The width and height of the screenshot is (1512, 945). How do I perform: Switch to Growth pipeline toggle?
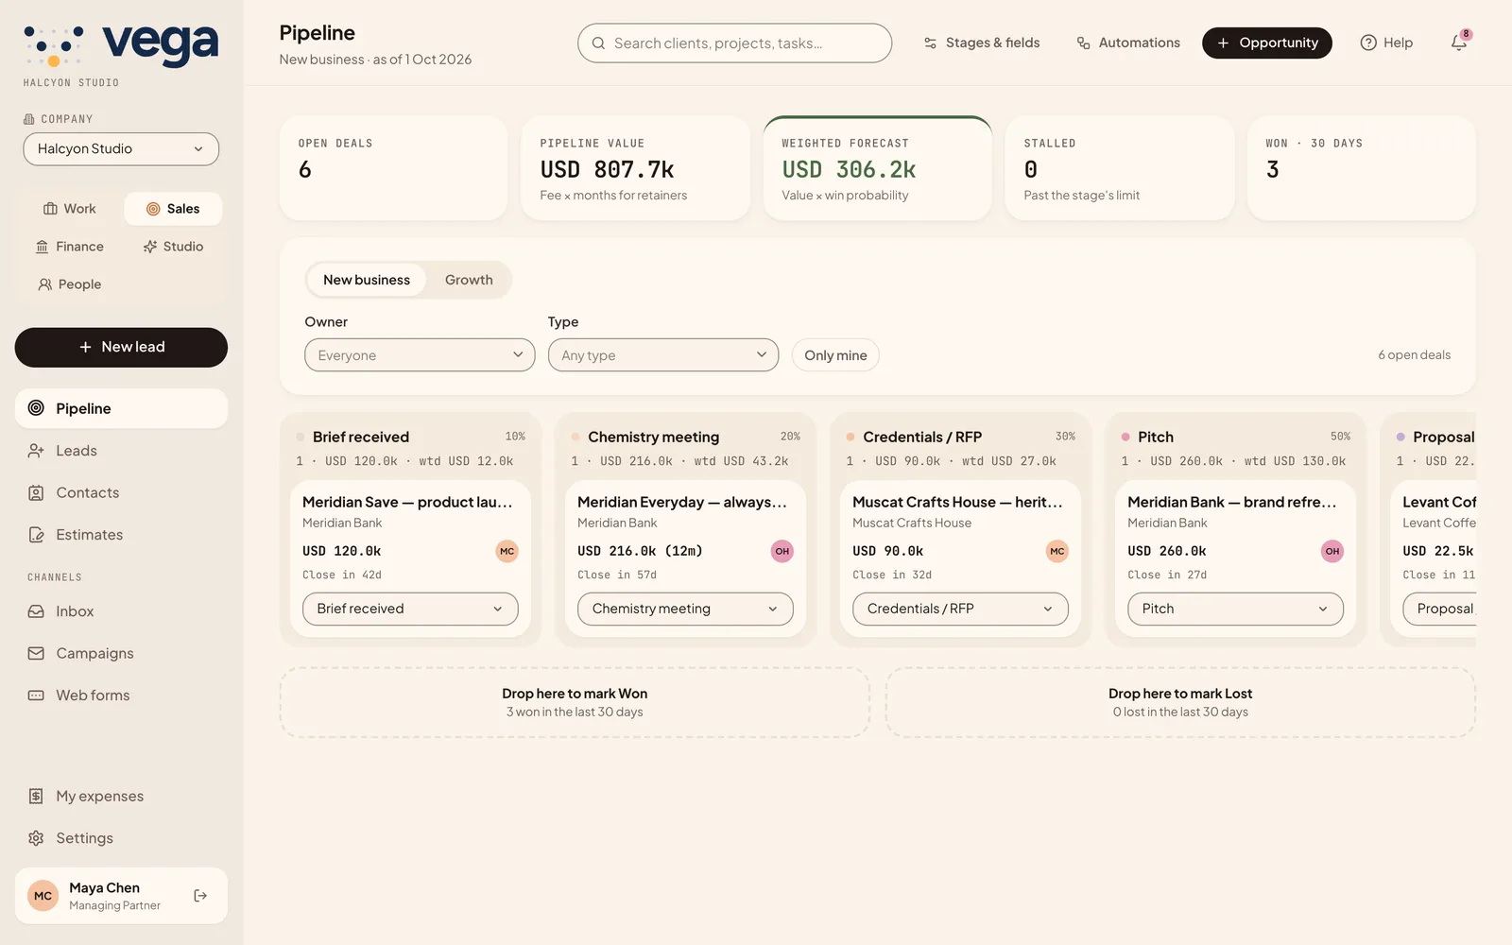(469, 280)
